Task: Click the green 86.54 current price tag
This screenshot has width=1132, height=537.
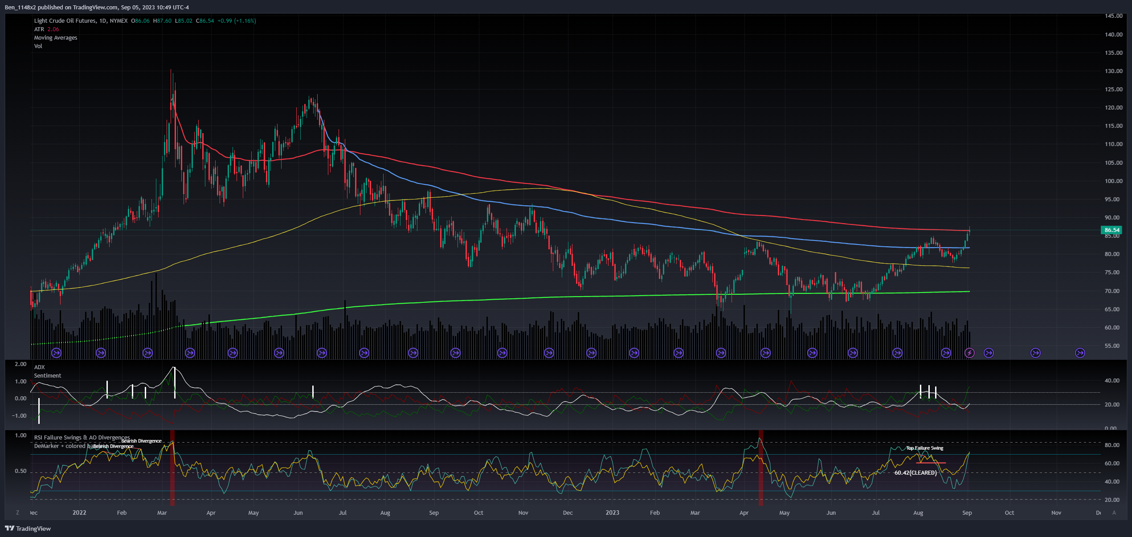Action: (1112, 230)
